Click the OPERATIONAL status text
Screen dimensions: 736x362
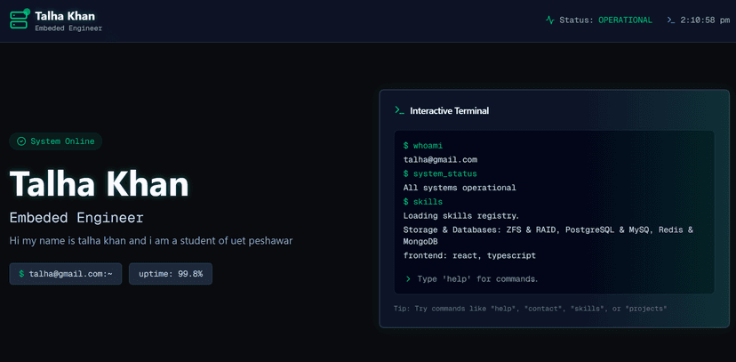click(625, 20)
